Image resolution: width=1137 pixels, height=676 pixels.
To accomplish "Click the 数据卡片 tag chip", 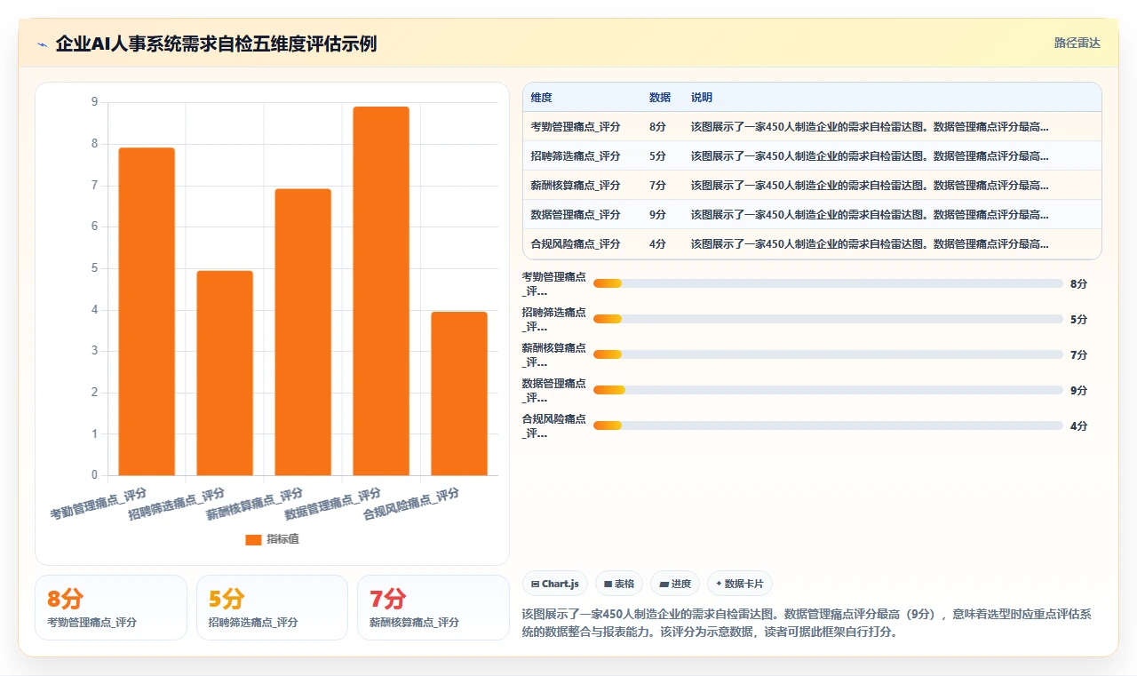I will coord(740,584).
